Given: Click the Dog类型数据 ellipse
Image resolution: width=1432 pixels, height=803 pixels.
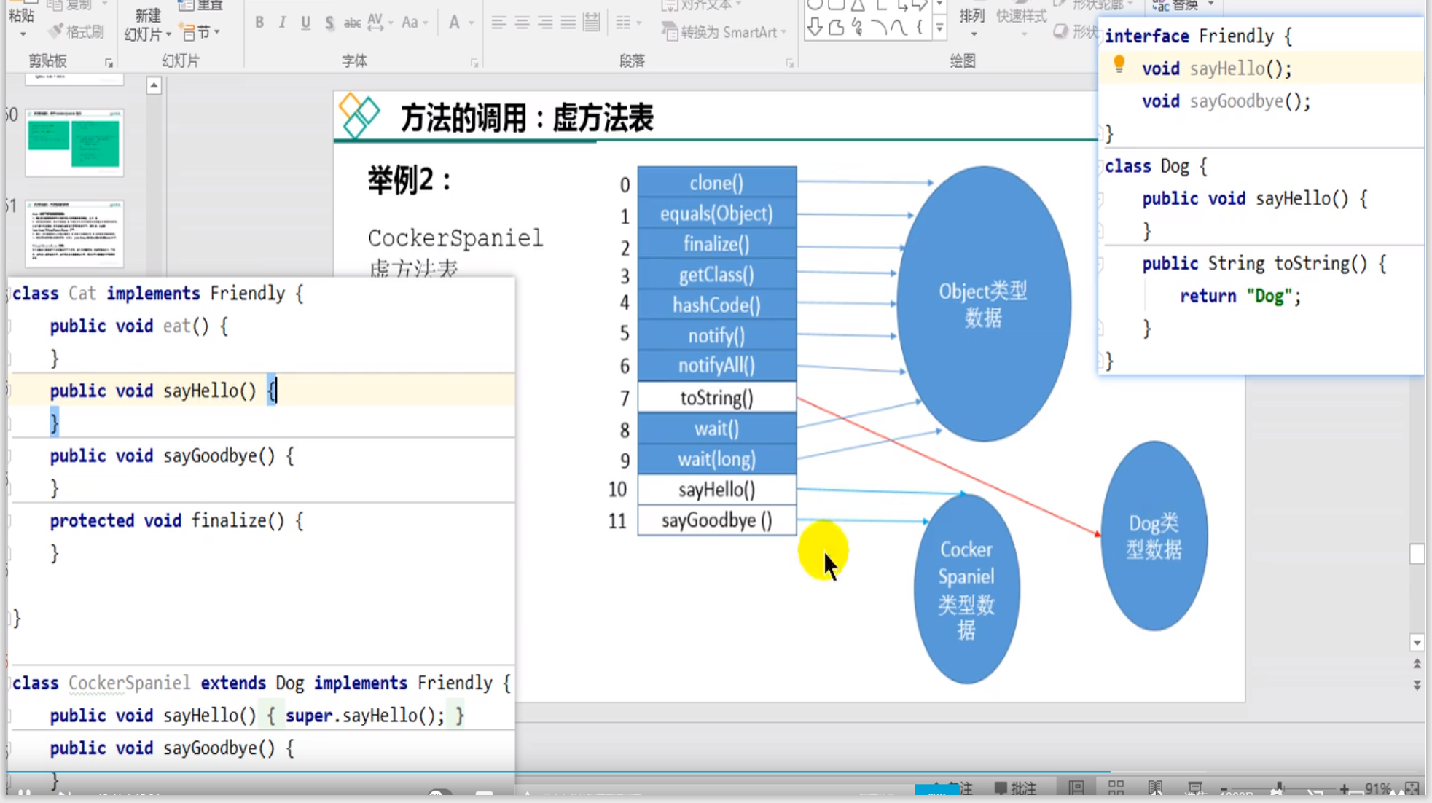Looking at the screenshot, I should click(1154, 536).
